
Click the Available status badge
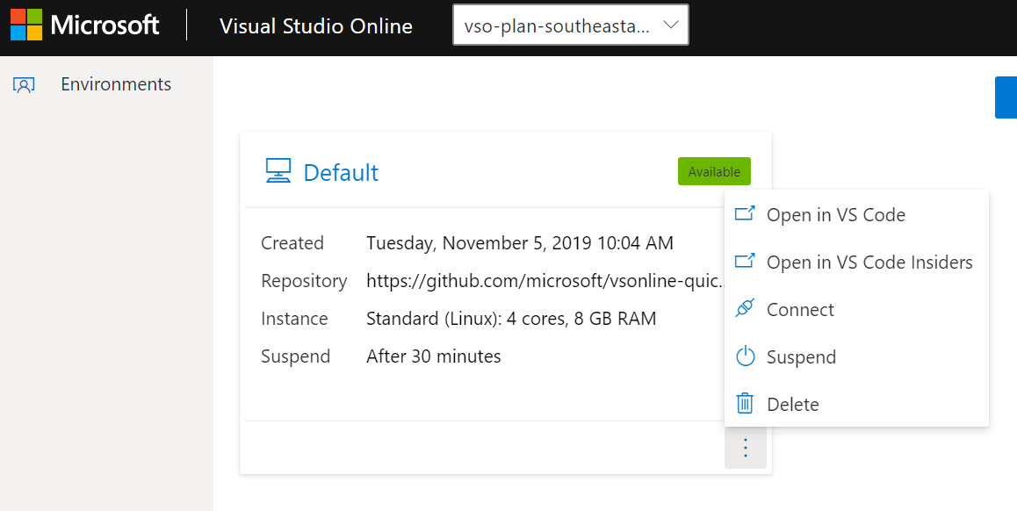click(714, 171)
